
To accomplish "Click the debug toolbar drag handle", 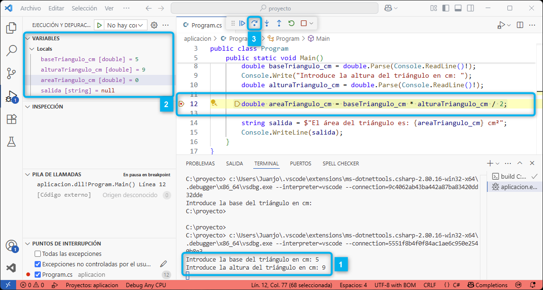I will click(233, 23).
